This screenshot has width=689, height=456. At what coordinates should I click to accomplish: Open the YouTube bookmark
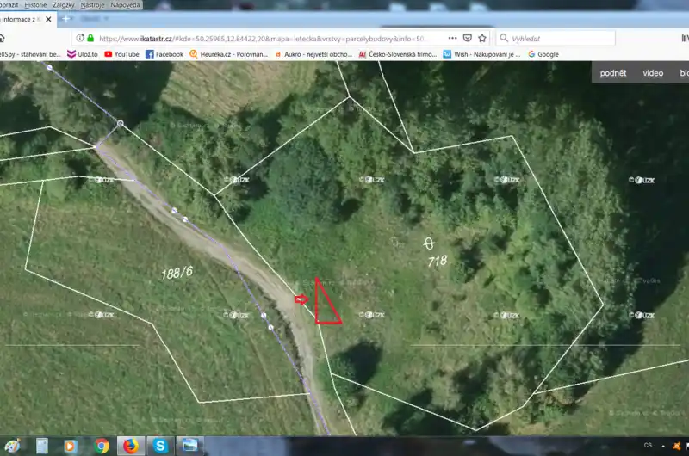pos(121,54)
